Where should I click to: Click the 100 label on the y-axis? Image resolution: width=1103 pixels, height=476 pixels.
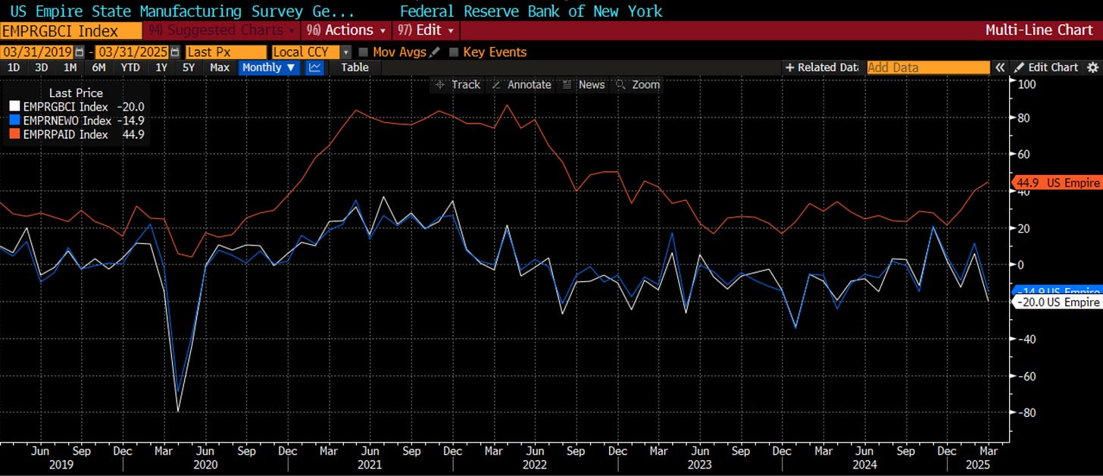point(1025,84)
